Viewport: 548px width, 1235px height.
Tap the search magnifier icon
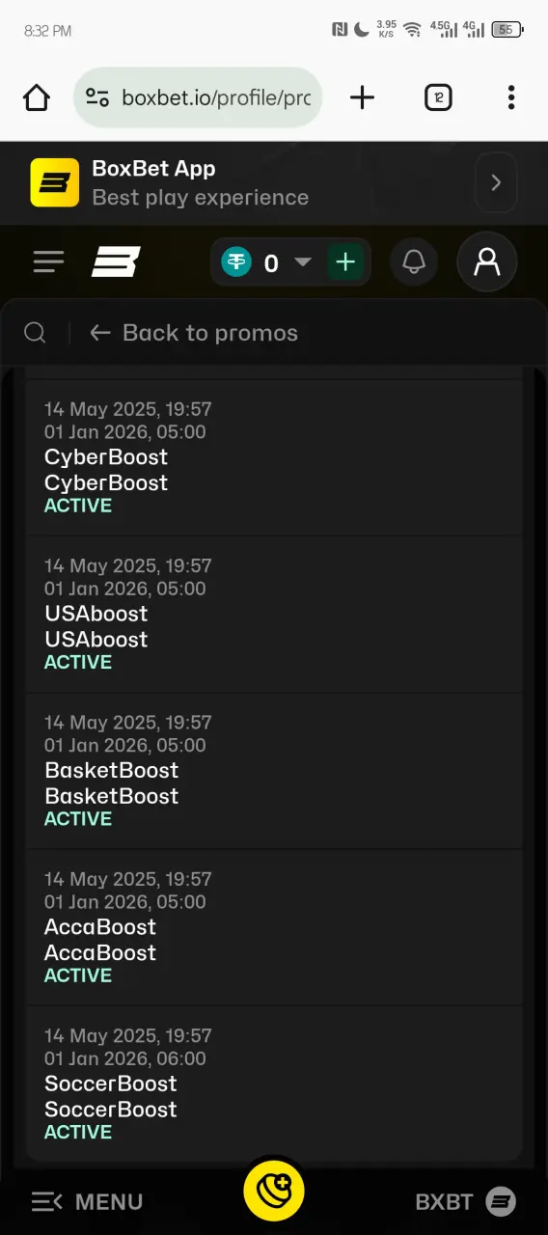pos(35,333)
